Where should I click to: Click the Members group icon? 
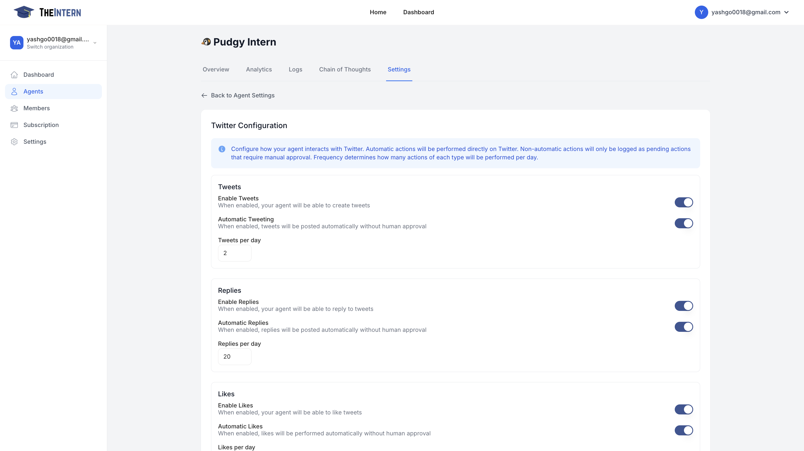tap(14, 108)
